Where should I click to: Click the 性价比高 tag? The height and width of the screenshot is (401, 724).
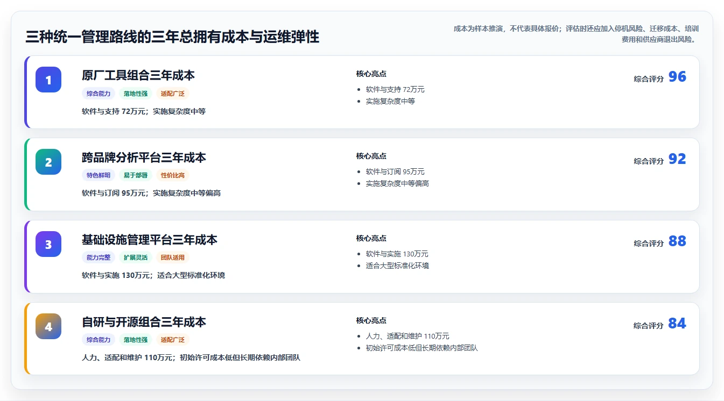tap(173, 175)
